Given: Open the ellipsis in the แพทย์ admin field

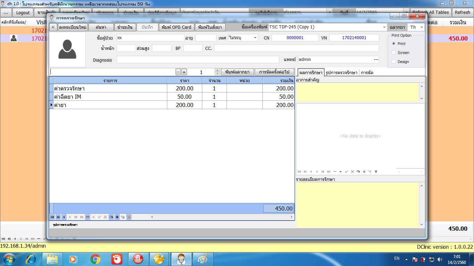Looking at the screenshot, I should (376, 60).
